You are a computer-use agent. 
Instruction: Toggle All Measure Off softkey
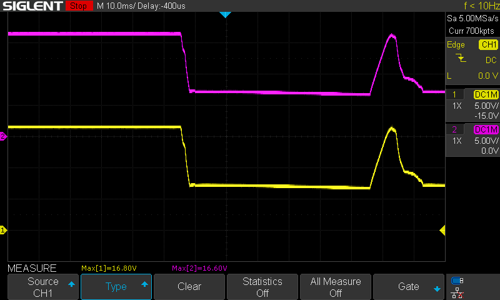[x=336, y=287]
